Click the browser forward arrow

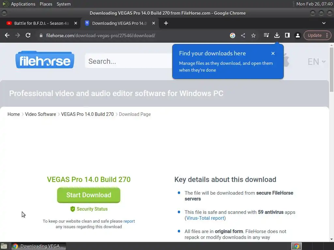coord(18,35)
